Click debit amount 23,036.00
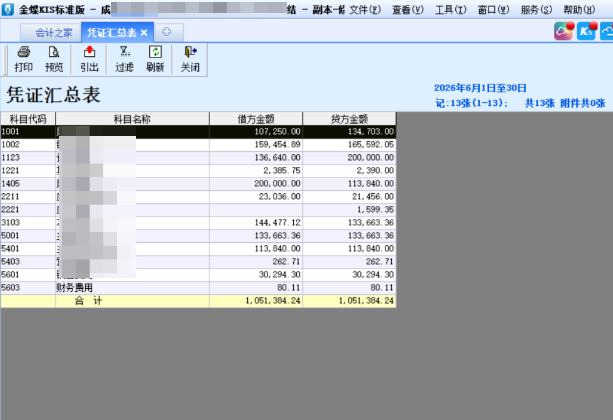 click(x=256, y=197)
